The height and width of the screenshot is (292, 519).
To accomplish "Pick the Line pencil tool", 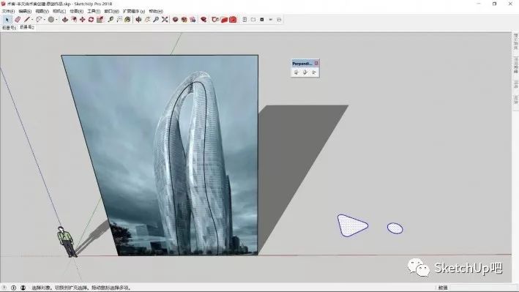I will (x=27, y=20).
